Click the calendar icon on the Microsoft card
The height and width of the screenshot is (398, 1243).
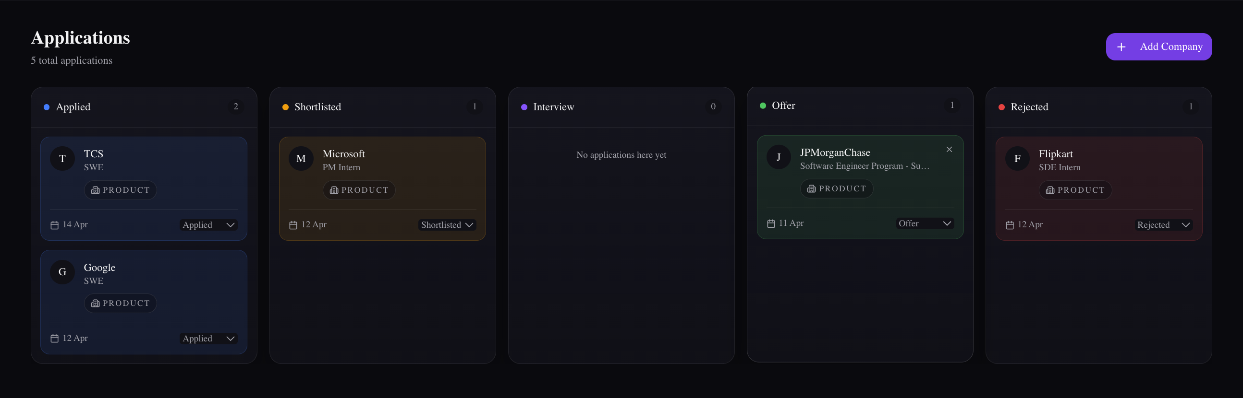[293, 225]
